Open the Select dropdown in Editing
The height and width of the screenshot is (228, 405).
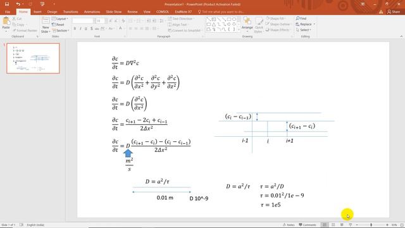[304, 30]
